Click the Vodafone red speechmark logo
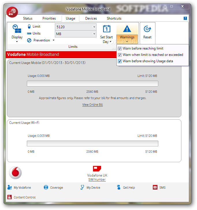The height and width of the screenshot is (210, 197). click(15, 173)
